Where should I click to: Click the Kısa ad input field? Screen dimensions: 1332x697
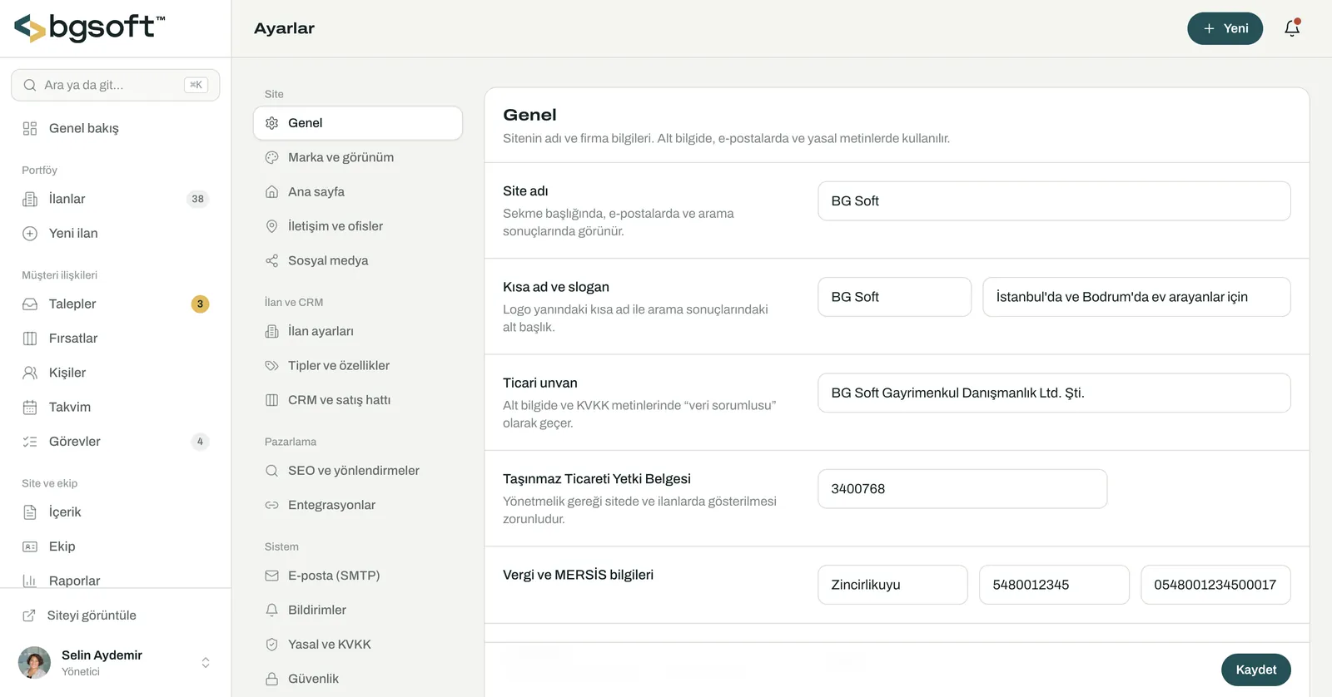(x=895, y=297)
